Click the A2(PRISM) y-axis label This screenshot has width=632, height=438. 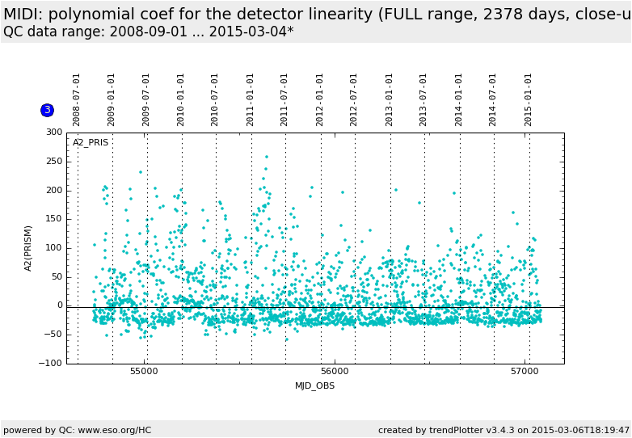click(28, 248)
